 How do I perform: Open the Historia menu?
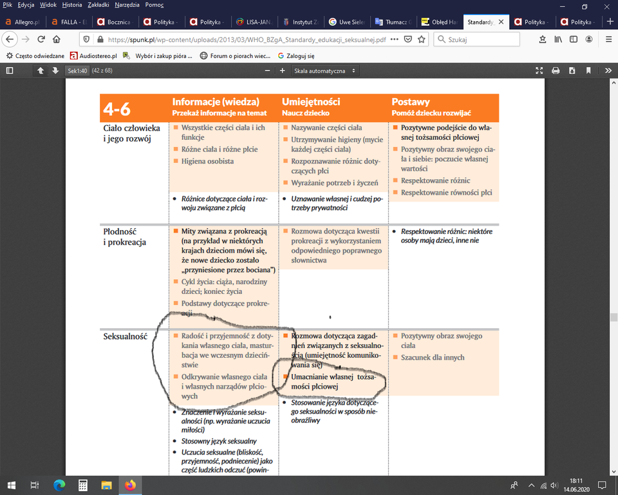click(x=72, y=5)
